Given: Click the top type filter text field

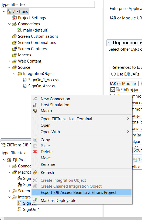Looking at the screenshot, I should tap(48, 5).
